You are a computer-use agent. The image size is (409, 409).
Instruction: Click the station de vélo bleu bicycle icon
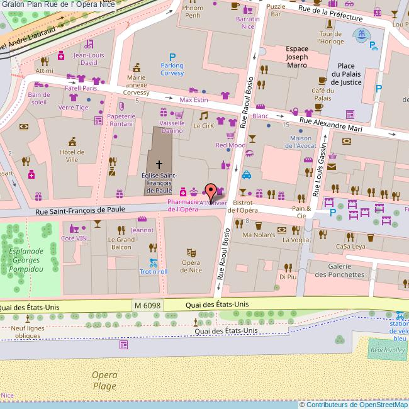pos(400,316)
